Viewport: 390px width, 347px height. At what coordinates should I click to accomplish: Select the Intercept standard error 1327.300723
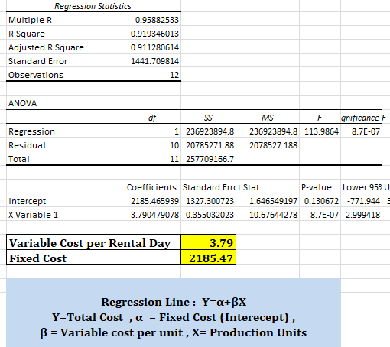(x=208, y=201)
